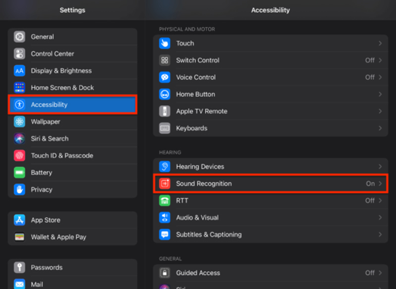
Task: Click the Apple TV Remote label
Action: pyautogui.click(x=202, y=111)
